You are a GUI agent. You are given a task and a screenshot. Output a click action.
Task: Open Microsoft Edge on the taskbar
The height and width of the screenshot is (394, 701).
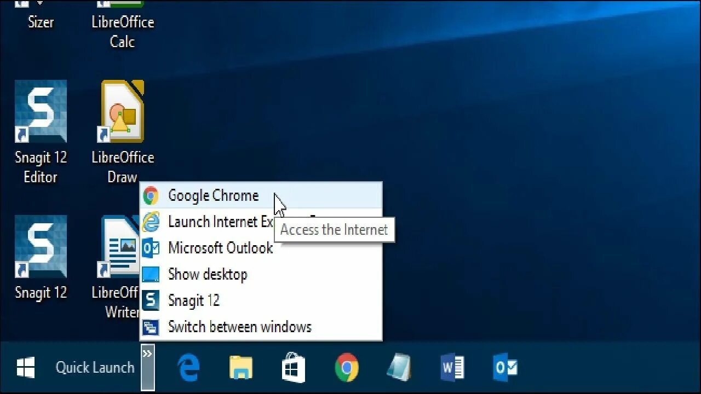(x=189, y=367)
